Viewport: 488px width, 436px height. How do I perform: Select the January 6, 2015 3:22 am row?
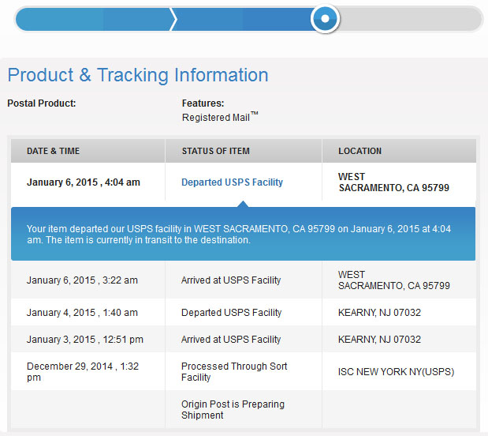tap(244, 280)
